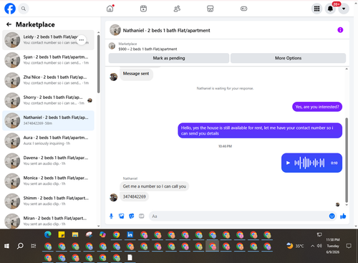Open the Windows notification center icon
The width and height of the screenshot is (358, 263).
tap(349, 246)
